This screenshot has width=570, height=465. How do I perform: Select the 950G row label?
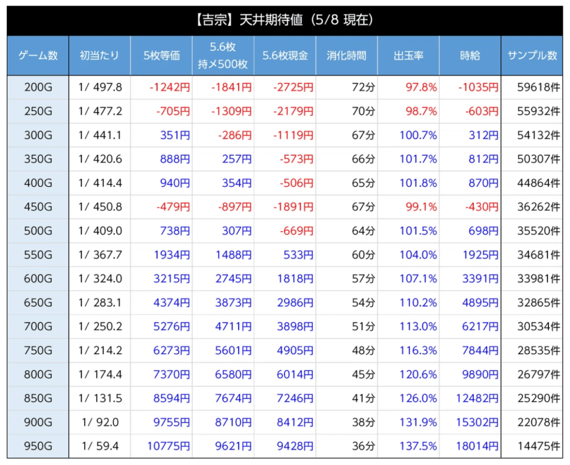point(38,446)
